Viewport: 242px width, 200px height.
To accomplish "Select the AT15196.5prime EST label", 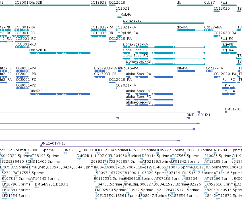I will point(219,179).
